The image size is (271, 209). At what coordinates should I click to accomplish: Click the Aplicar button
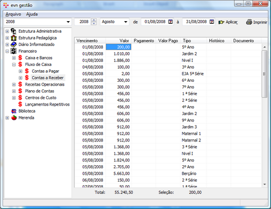pyautogui.click(x=228, y=22)
